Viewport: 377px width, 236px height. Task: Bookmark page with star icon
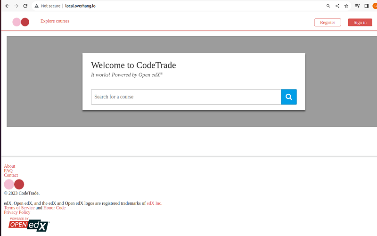pos(346,6)
